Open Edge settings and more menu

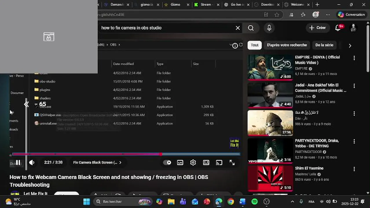point(328,15)
